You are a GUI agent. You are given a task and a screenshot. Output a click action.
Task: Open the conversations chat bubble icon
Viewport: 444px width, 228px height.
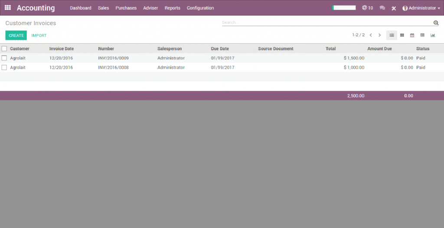point(382,8)
